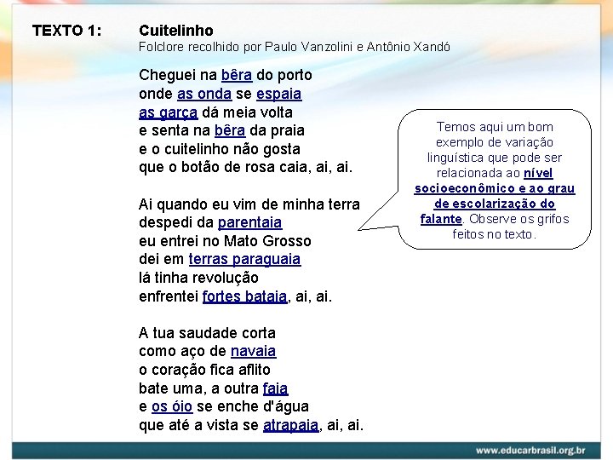
Task: Click 'feitos no texto.' in the speech bubble
Action: [x=495, y=234]
